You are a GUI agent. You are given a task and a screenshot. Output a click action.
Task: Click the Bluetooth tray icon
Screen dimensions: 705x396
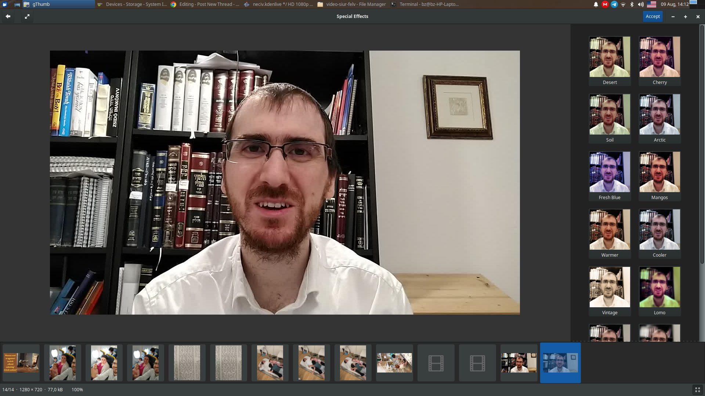(x=632, y=4)
